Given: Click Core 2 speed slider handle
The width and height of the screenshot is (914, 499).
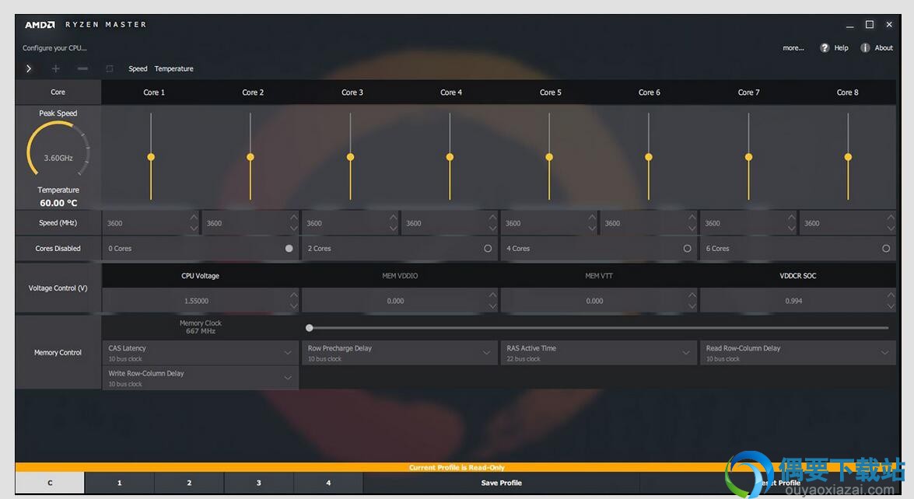Looking at the screenshot, I should 250,157.
